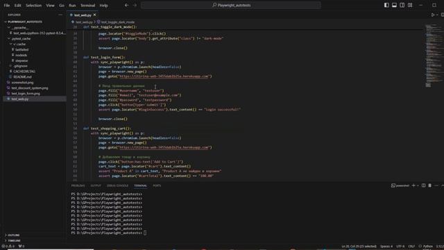The width and height of the screenshot is (444, 250).
Task: Open the herokuapp URL in test_shopping_cart
Action: tap(164, 147)
